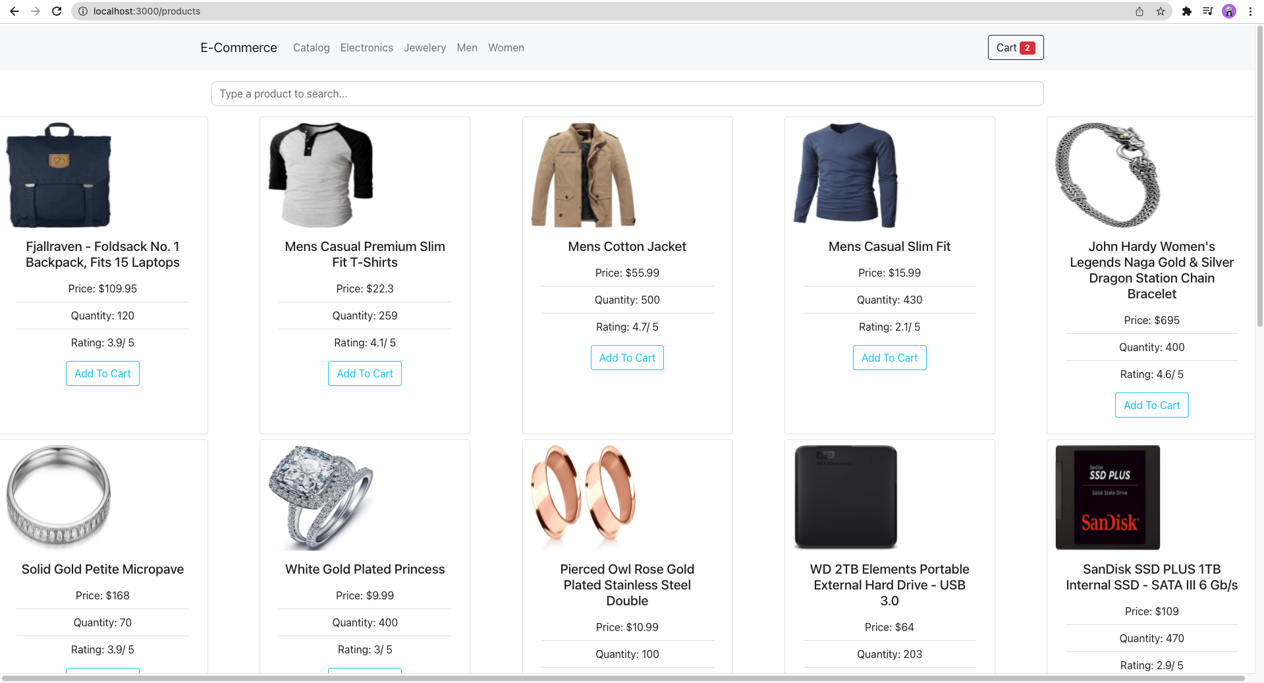Add the John Hardy bracelet to cart

(x=1152, y=405)
